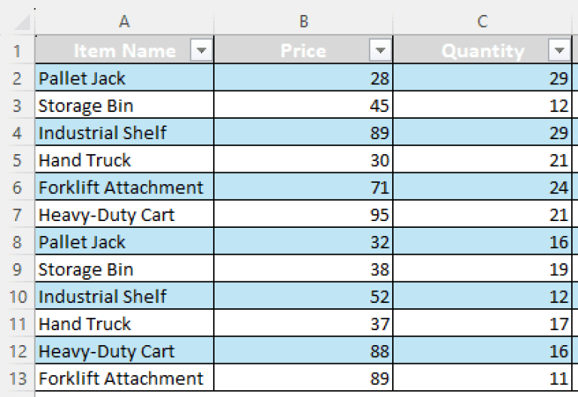578x397 pixels.
Task: Open the Quantity filter dropdown
Action: [560, 50]
